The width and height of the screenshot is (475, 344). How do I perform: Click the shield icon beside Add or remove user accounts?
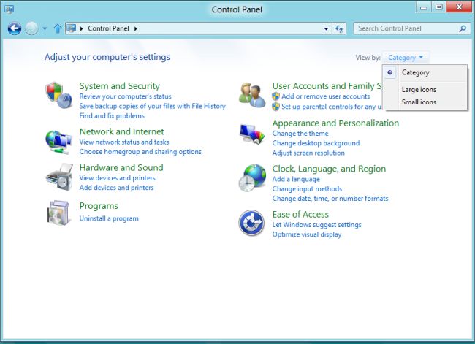[x=275, y=96]
